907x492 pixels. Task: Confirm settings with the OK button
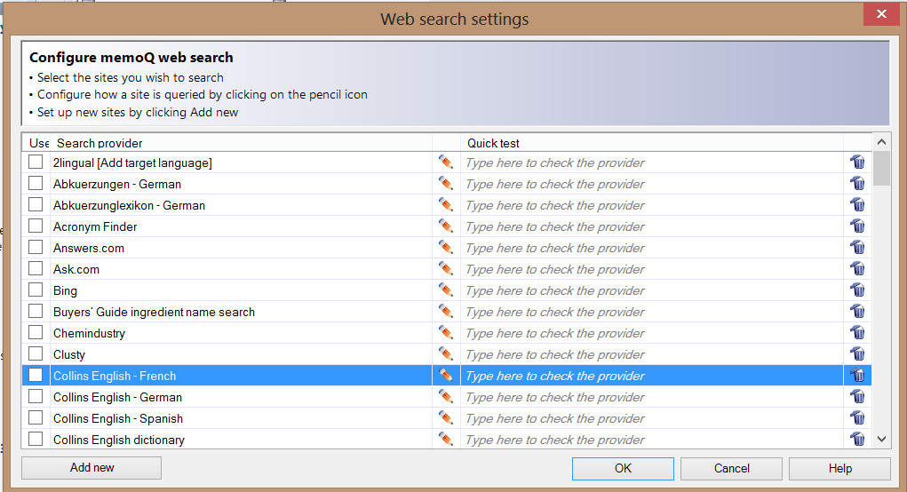point(623,468)
